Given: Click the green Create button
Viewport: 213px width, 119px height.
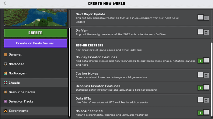Looking at the screenshot, I should [36, 33].
